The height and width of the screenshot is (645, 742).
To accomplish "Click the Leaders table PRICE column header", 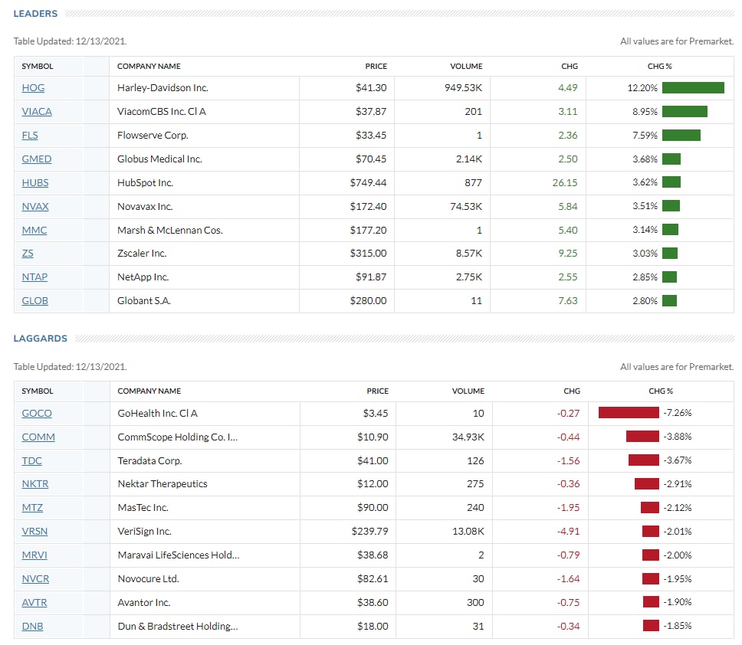I will (x=376, y=67).
